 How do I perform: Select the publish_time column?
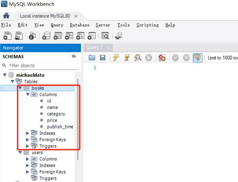[60, 127]
